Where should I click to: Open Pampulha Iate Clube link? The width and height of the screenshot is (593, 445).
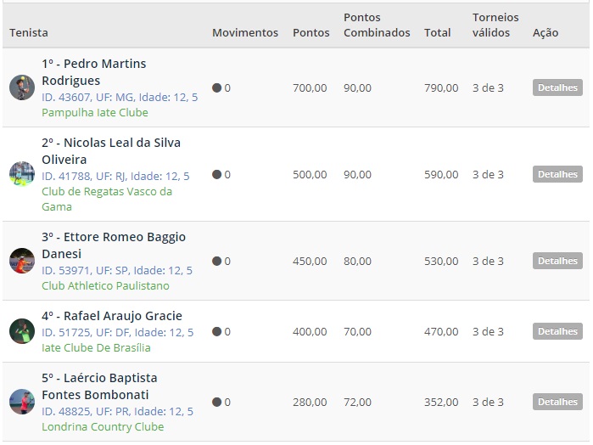[95, 113]
